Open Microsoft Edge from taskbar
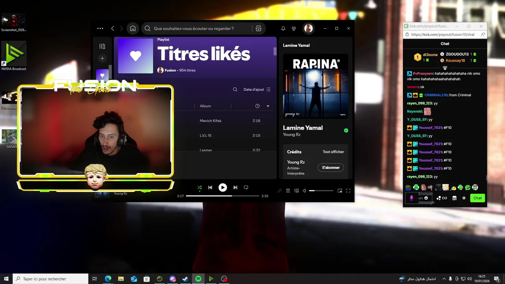This screenshot has width=505, height=284. click(108, 279)
